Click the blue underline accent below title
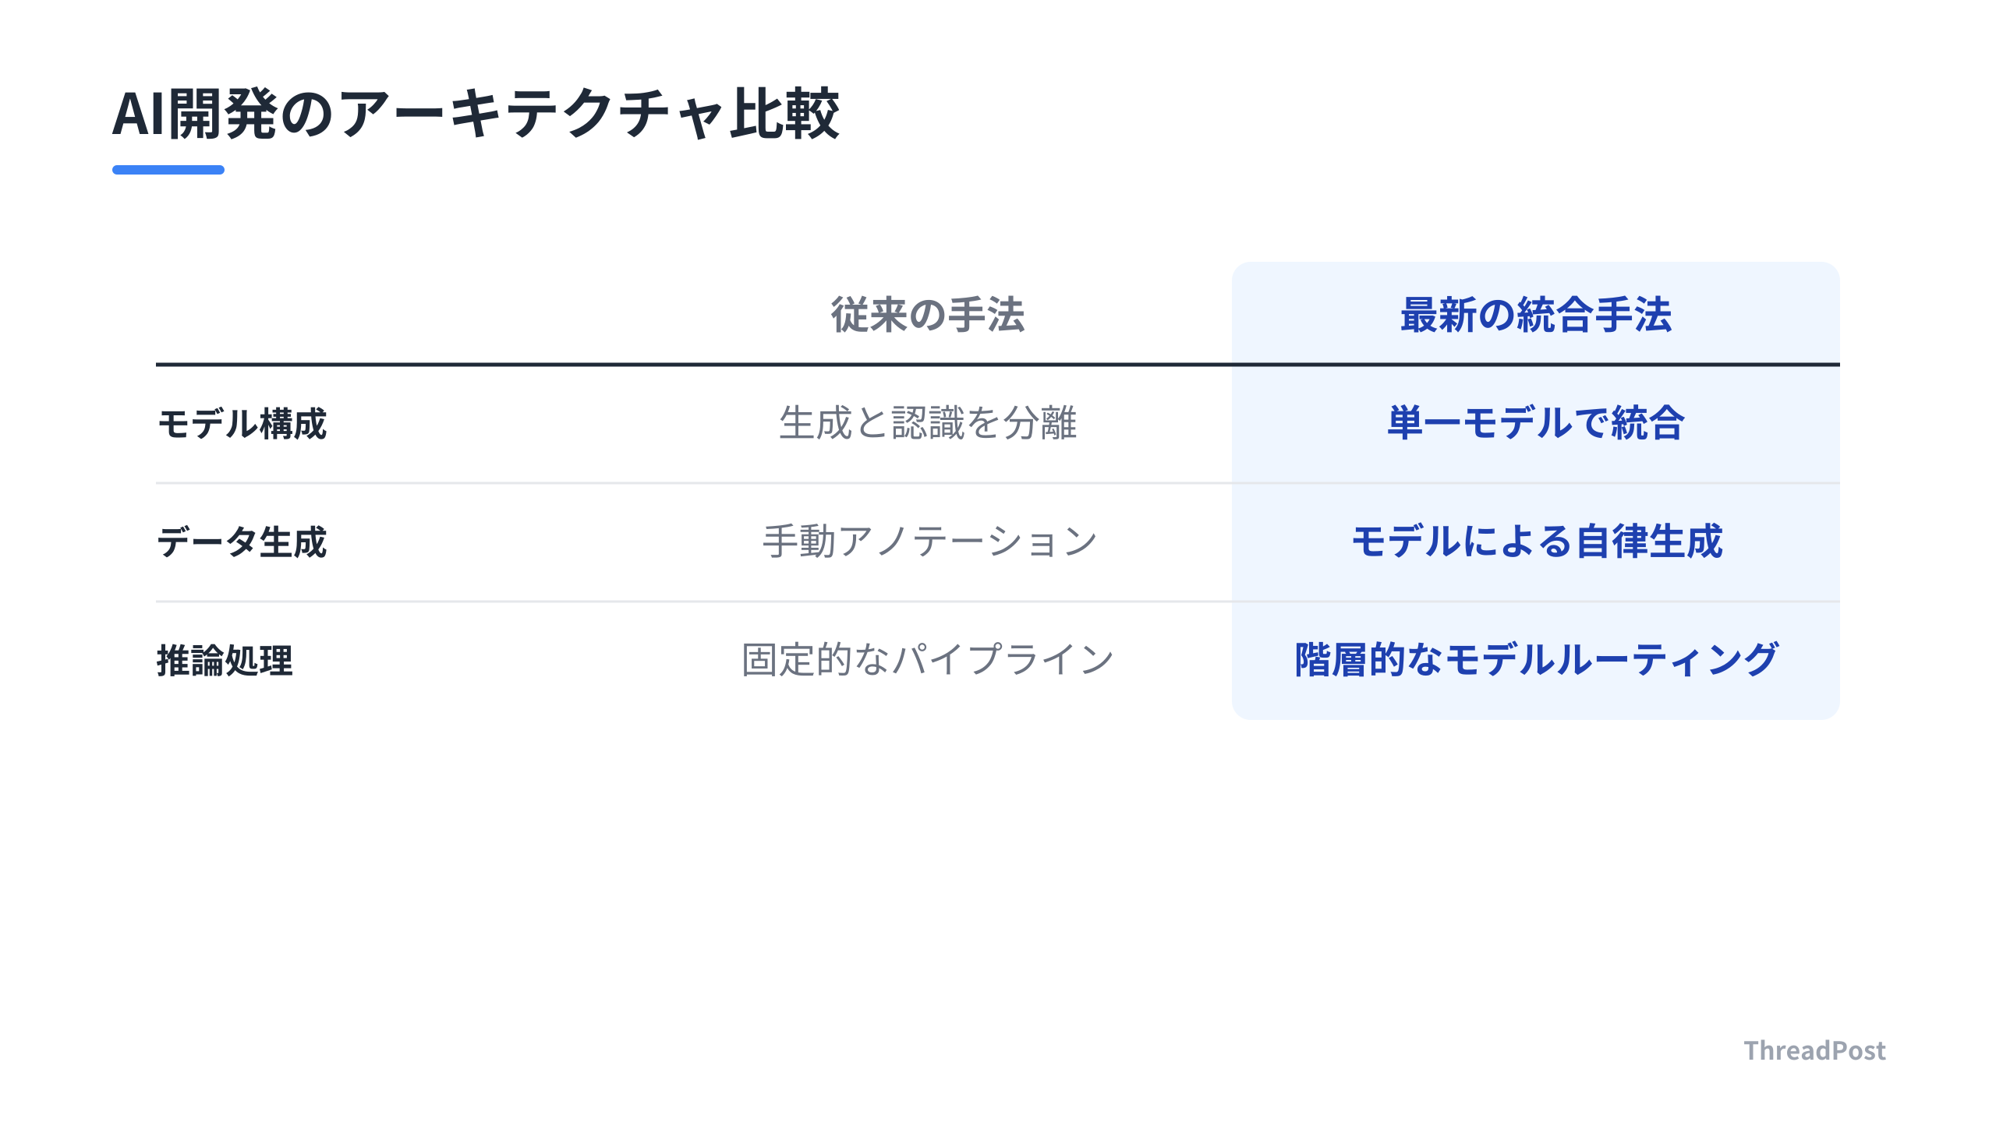 coord(168,169)
